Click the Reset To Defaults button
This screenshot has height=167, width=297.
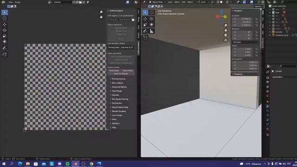click(x=121, y=74)
